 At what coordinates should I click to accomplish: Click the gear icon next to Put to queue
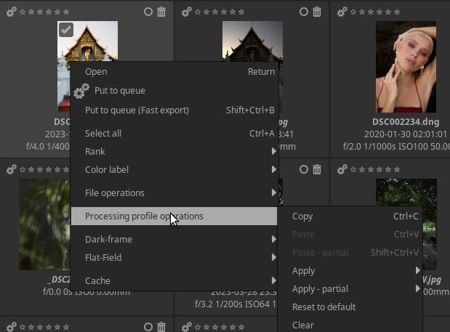[81, 91]
